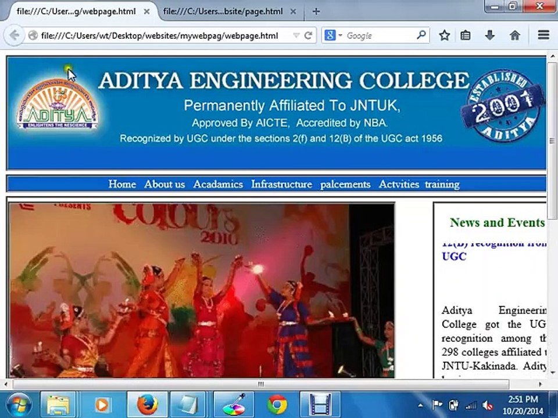The image size is (558, 418).
Task: Open the URL history dropdown arrow
Action: [296, 35]
